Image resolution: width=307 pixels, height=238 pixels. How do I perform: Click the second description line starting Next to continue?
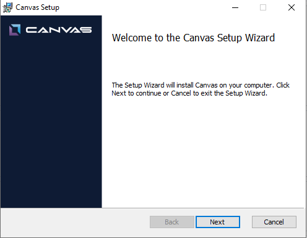(x=189, y=93)
